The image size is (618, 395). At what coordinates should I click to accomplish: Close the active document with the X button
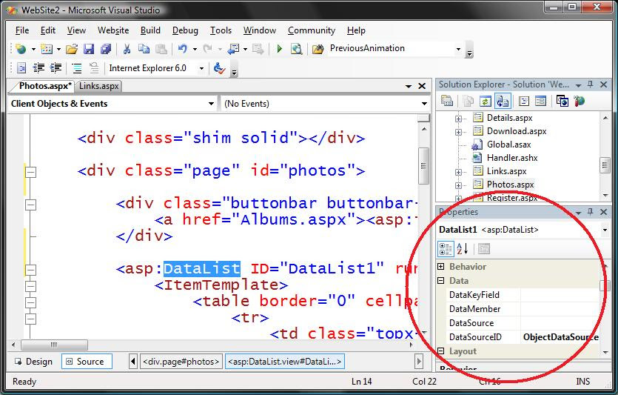pos(422,86)
